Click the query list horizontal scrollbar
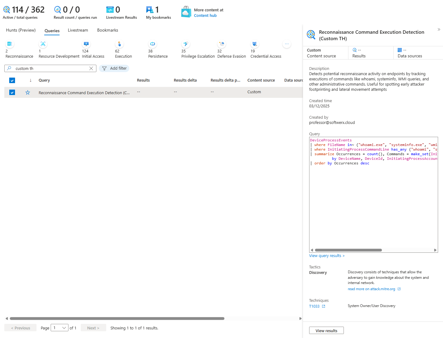This screenshot has height=338, width=443. (x=117, y=318)
